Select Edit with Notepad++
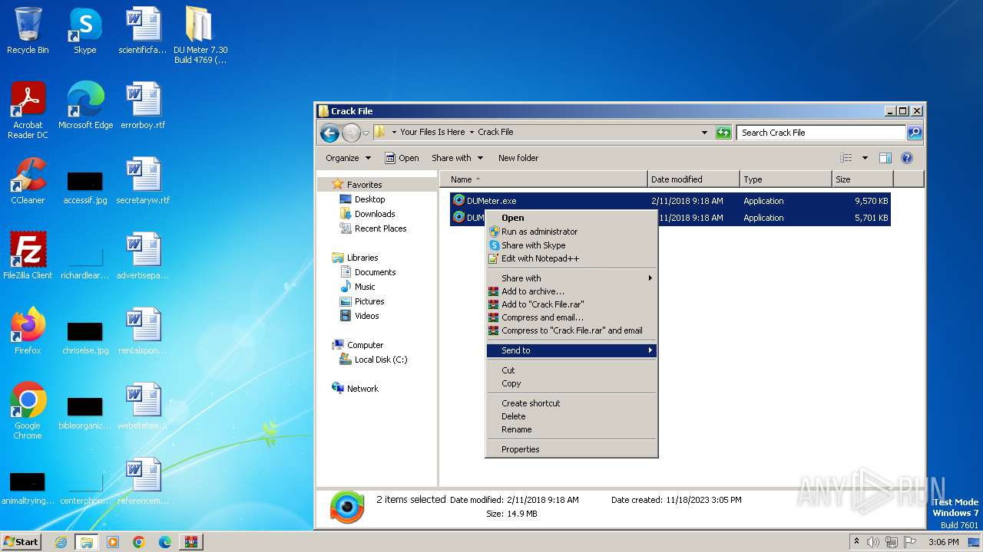Viewport: 983px width, 552px height. point(571,258)
